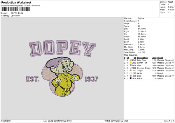This screenshot has height=123, width=175.
Task: Click the EndX label
Action: [127, 39]
